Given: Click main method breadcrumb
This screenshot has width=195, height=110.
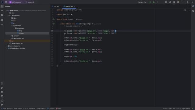Looking at the screenshot, I should [58, 108].
